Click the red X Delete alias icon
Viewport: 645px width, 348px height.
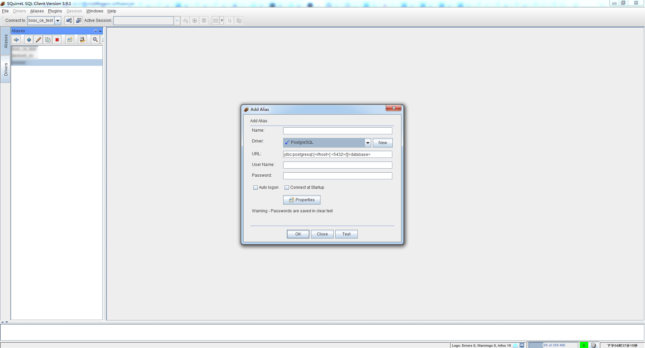tap(57, 40)
